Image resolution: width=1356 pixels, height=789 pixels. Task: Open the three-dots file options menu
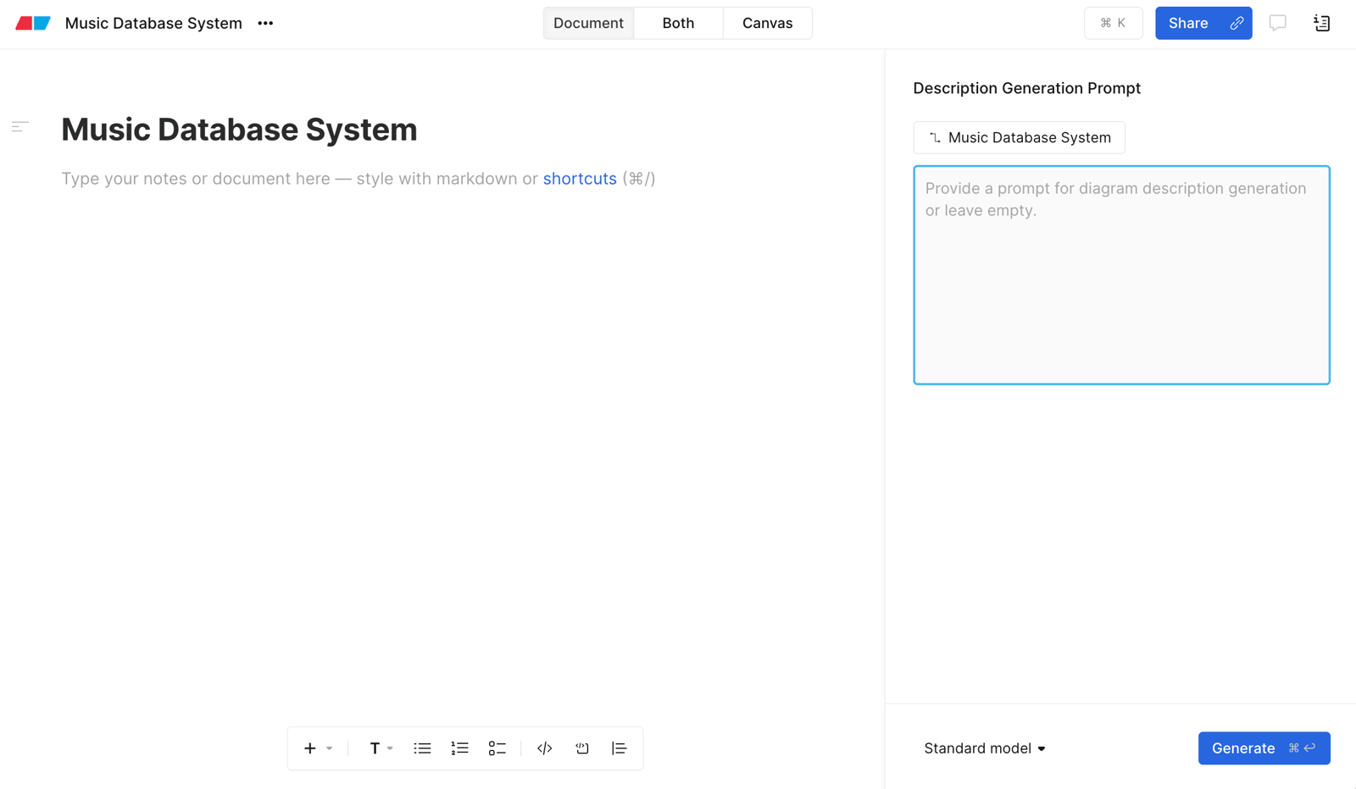(x=265, y=23)
